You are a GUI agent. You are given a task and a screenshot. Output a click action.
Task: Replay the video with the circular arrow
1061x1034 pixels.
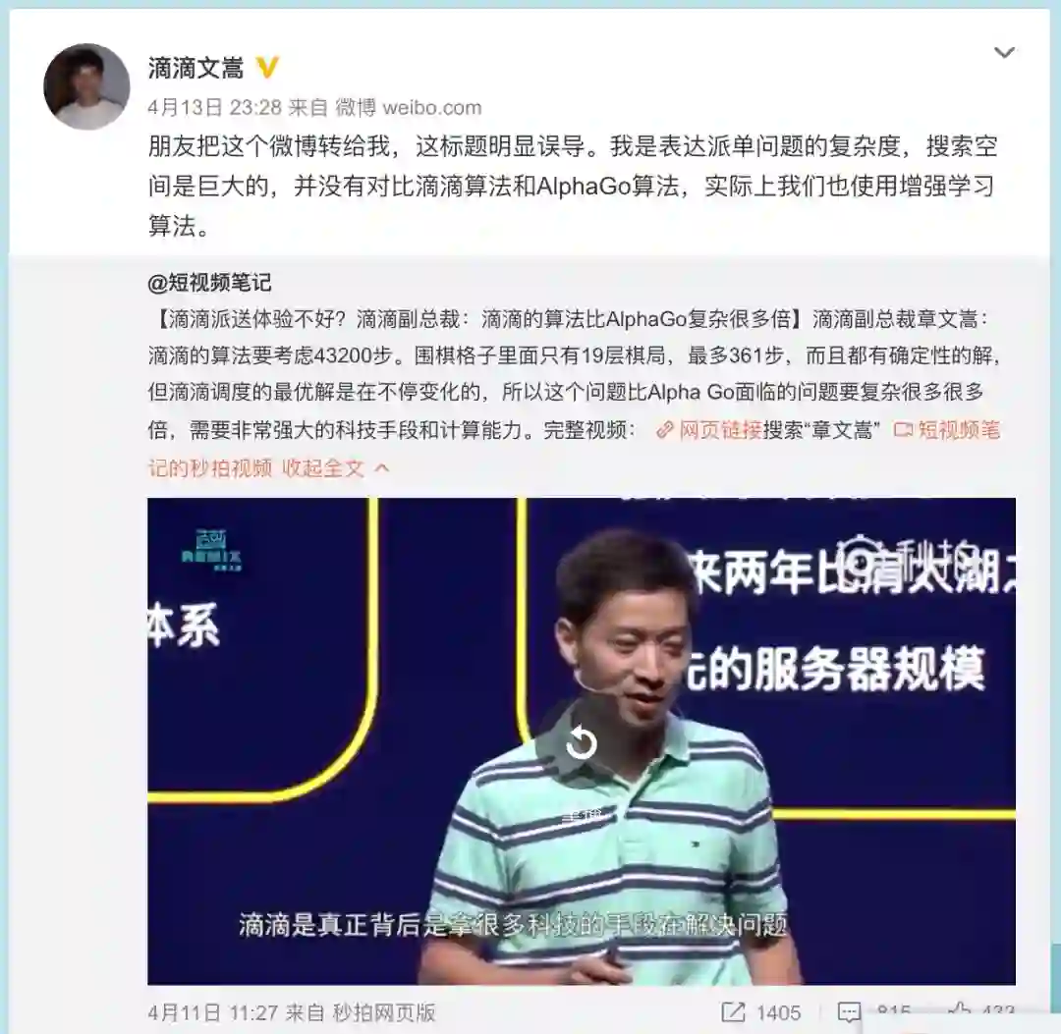(x=581, y=742)
